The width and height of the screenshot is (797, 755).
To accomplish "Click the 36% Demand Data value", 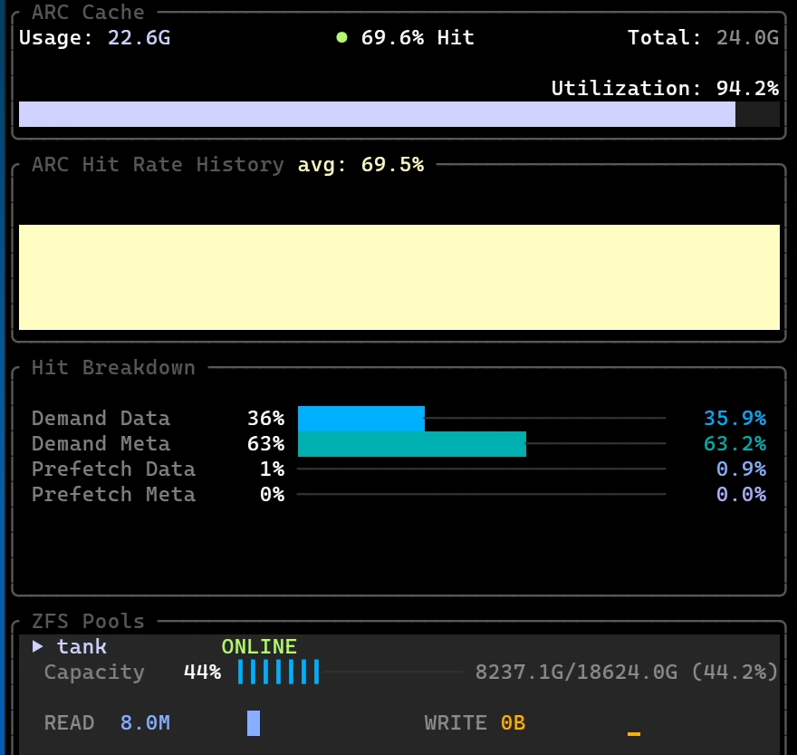I will click(x=266, y=418).
